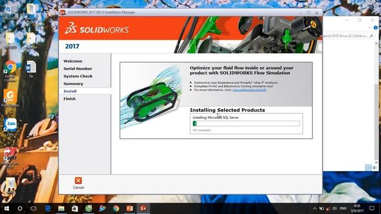This screenshot has height=214, width=381.
Task: Open the green circular app in taskbar
Action: [x=89, y=209]
